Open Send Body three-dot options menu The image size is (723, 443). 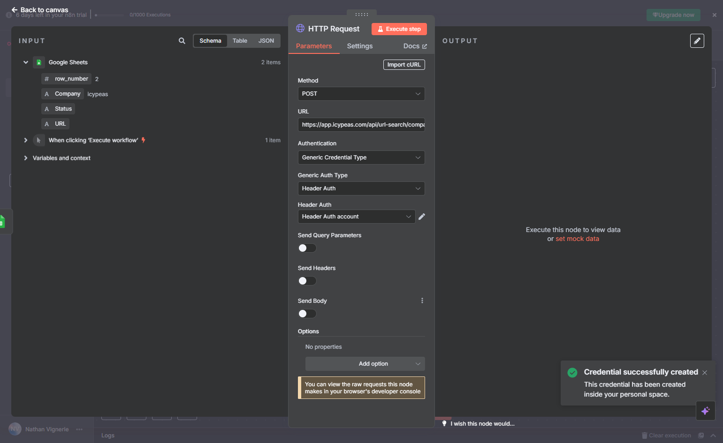pyautogui.click(x=422, y=300)
